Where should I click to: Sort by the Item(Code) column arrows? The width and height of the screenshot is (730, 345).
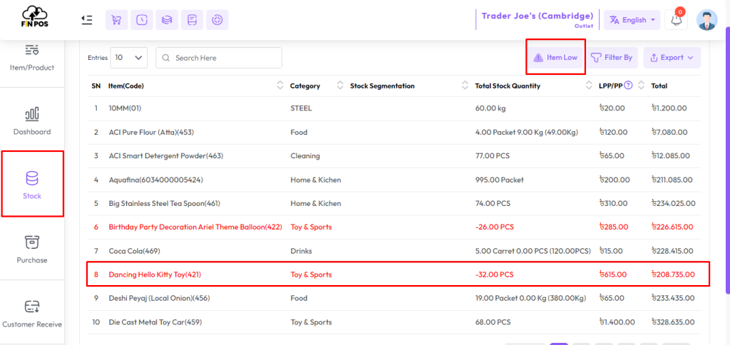[279, 86]
